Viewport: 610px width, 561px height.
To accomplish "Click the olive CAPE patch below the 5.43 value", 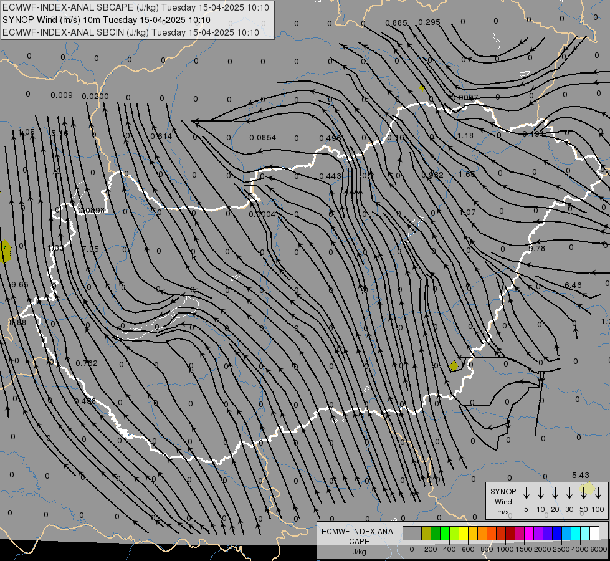I will tap(588, 488).
